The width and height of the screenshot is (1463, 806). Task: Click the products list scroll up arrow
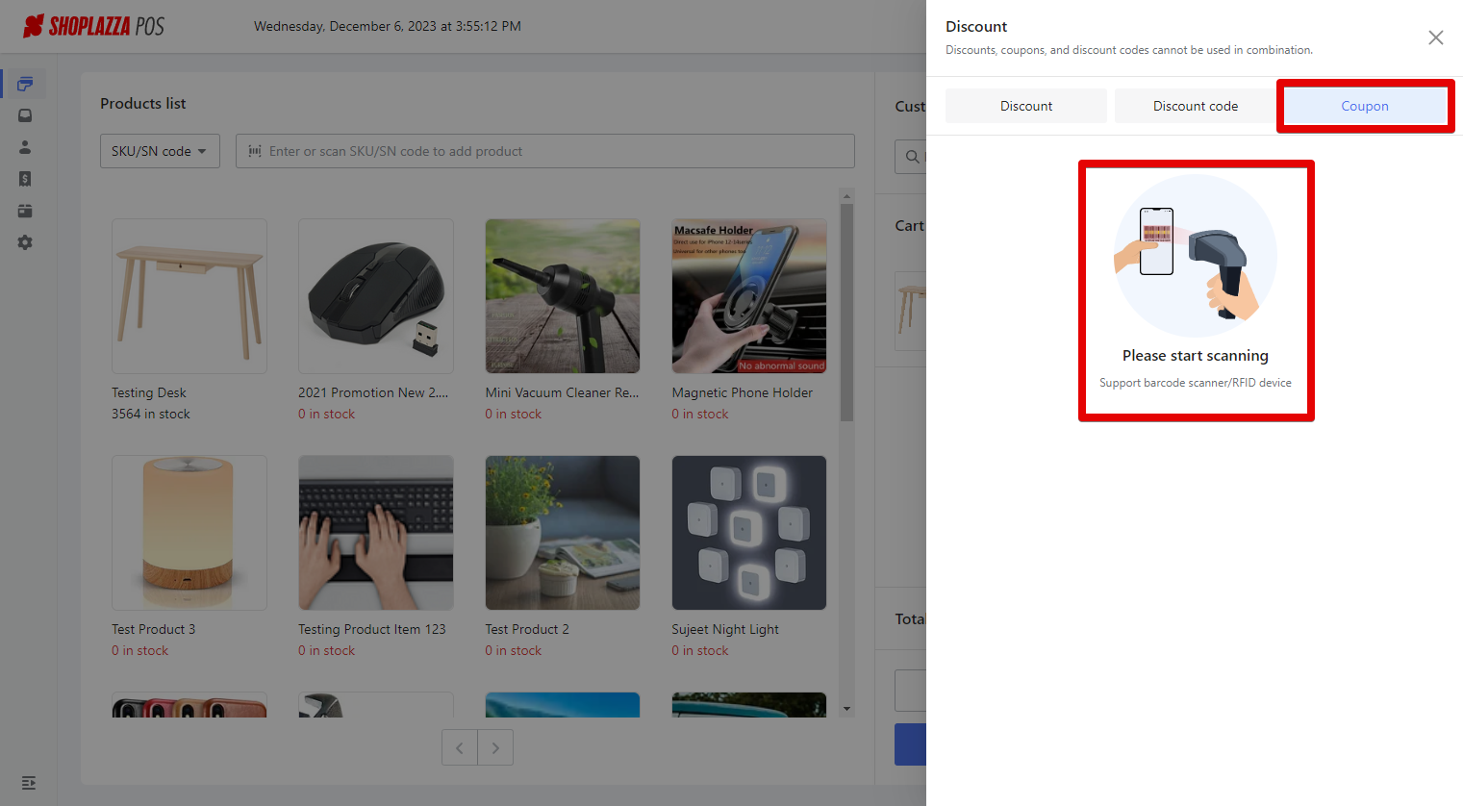tap(846, 196)
